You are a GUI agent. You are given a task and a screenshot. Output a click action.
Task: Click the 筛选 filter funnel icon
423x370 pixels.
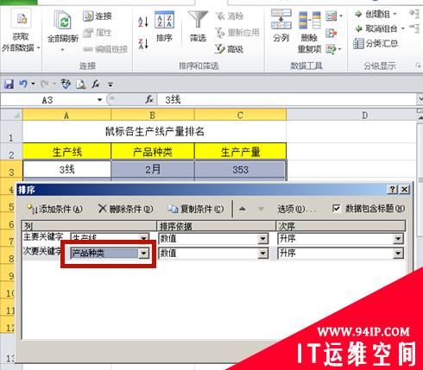point(198,27)
